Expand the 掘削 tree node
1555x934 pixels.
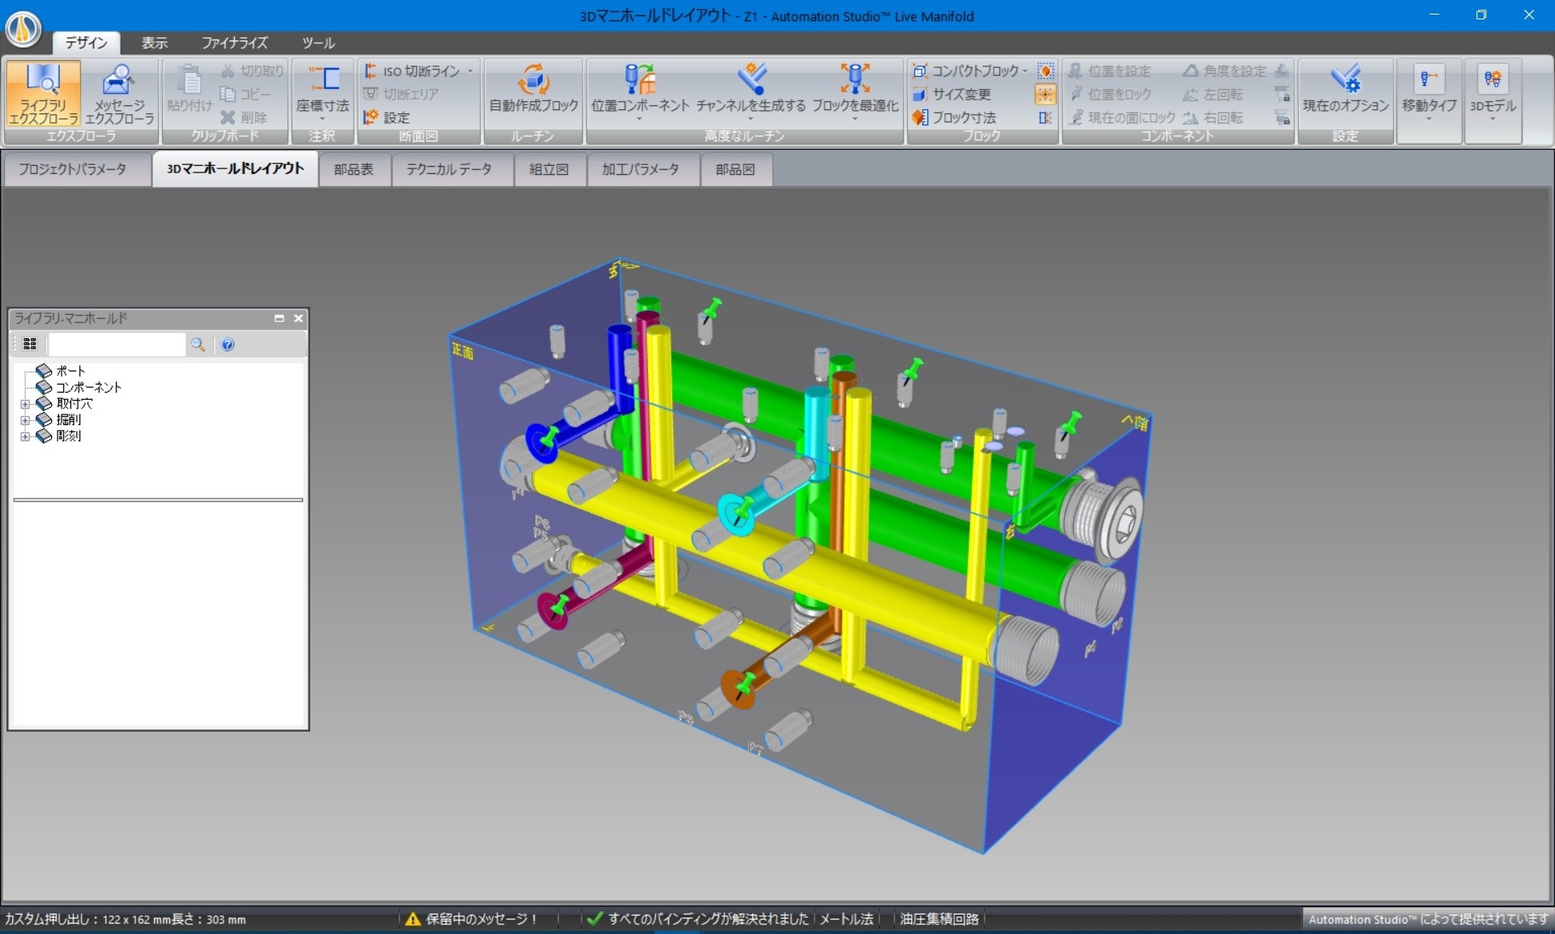pos(25,420)
